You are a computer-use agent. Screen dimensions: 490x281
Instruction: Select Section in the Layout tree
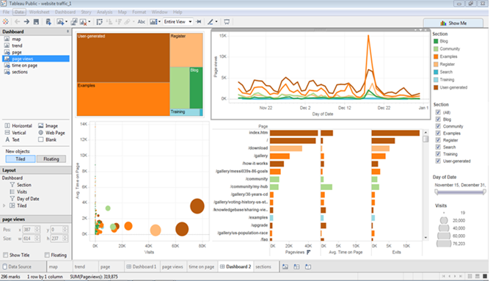pyautogui.click(x=24, y=185)
